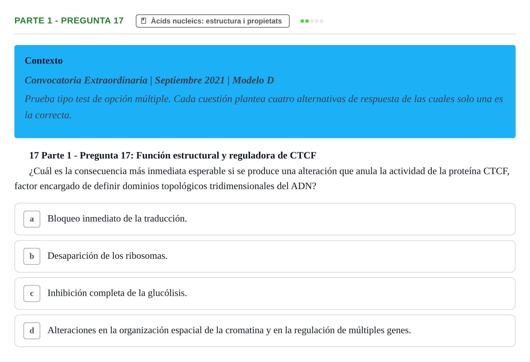This screenshot has width=530, height=362.
Task: Click the difficulty dots indicator
Action: pos(312,21)
